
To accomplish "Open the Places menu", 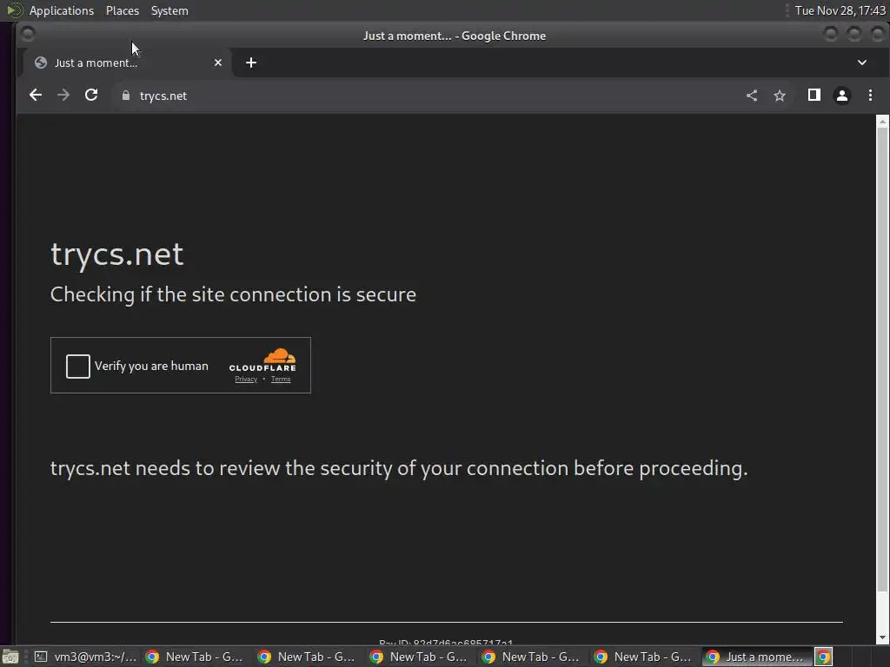I will [122, 10].
